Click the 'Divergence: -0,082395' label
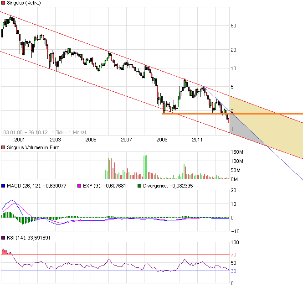This screenshot has width=303, height=287. [168, 186]
